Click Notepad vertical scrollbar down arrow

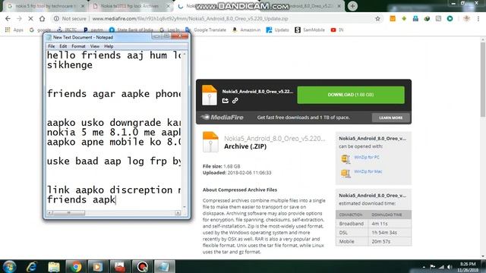pyautogui.click(x=185, y=206)
